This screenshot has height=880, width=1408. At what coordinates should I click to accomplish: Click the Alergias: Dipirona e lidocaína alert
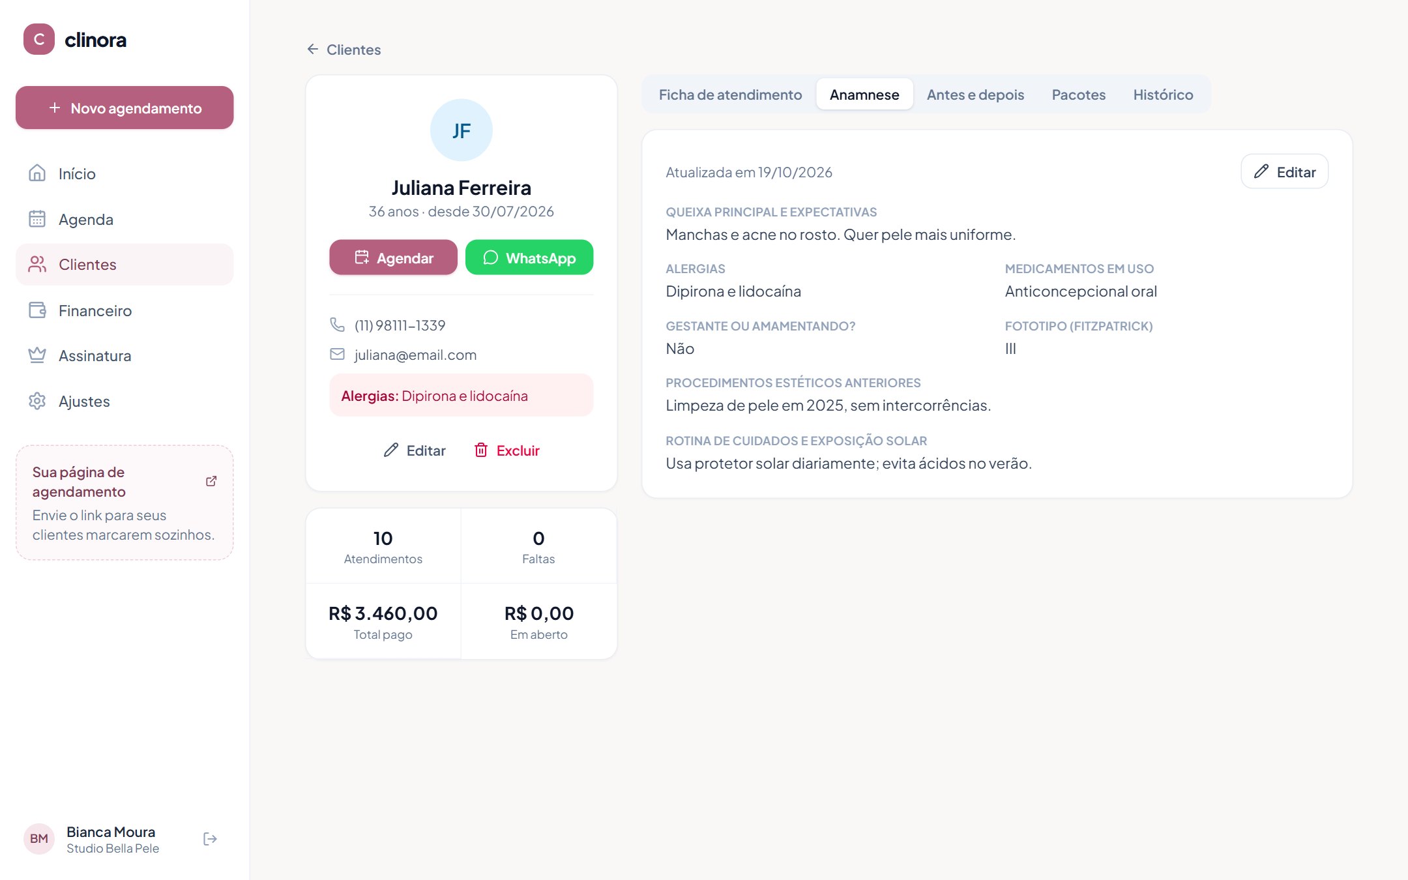point(462,395)
